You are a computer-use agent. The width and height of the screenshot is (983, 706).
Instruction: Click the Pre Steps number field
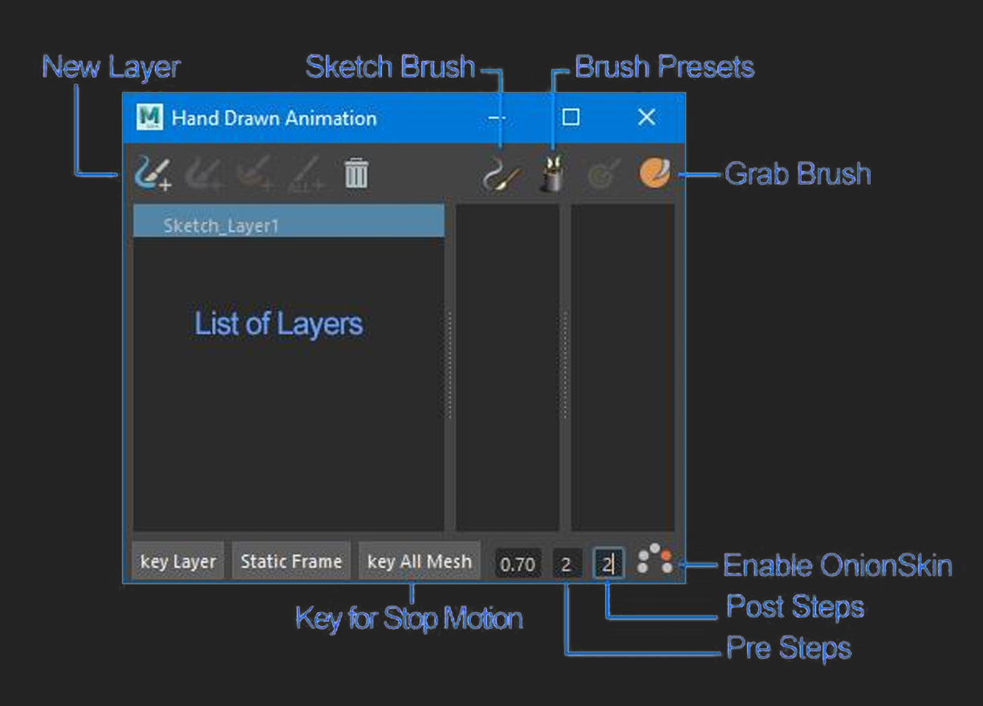(x=567, y=564)
